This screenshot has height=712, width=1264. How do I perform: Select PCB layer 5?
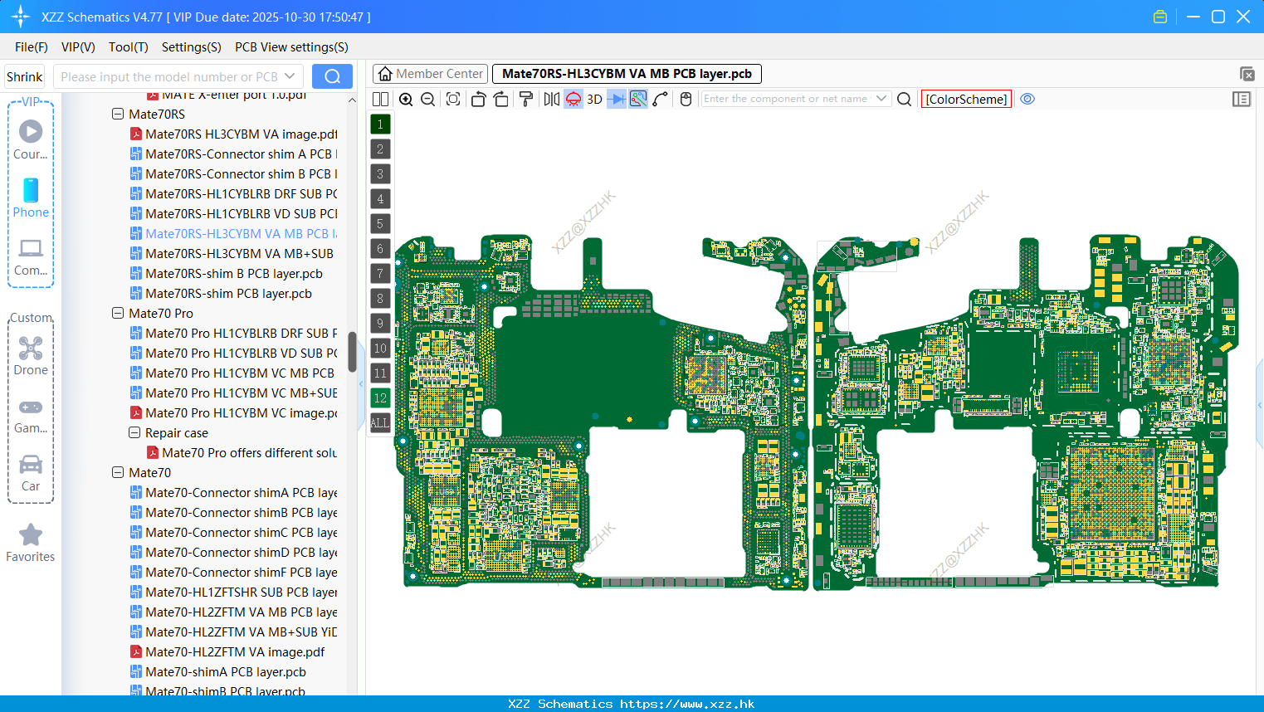380,224
